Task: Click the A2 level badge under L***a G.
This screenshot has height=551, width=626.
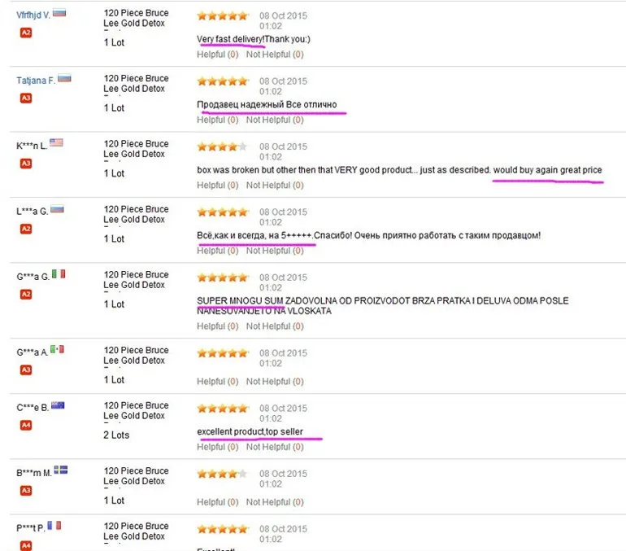Action: point(26,229)
